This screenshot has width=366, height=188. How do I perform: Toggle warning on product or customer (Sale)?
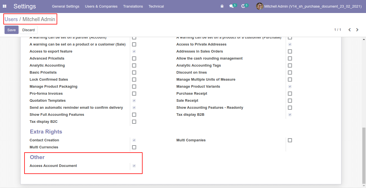(134, 44)
